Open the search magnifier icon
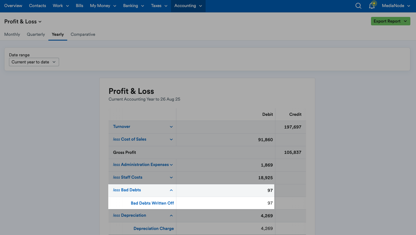 point(358,6)
